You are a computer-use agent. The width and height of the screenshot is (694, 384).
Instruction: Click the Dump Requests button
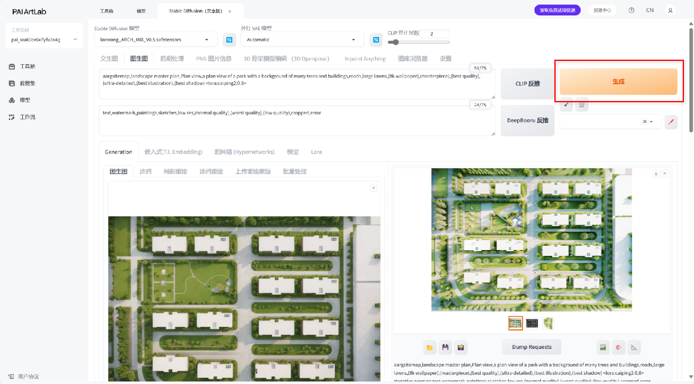click(x=532, y=347)
